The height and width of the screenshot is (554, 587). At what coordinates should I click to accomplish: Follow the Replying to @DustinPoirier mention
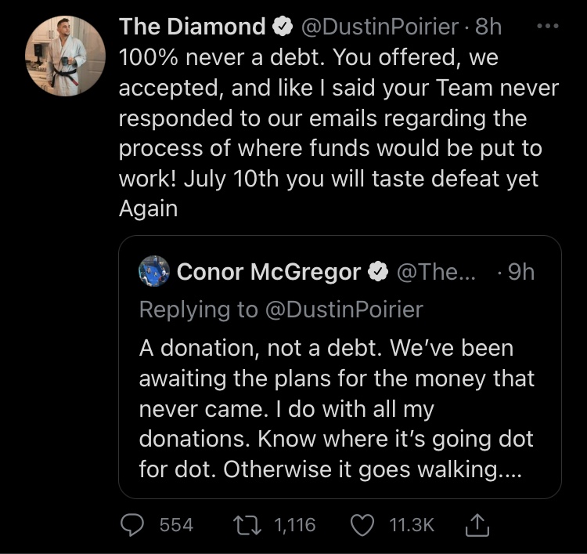pos(344,310)
